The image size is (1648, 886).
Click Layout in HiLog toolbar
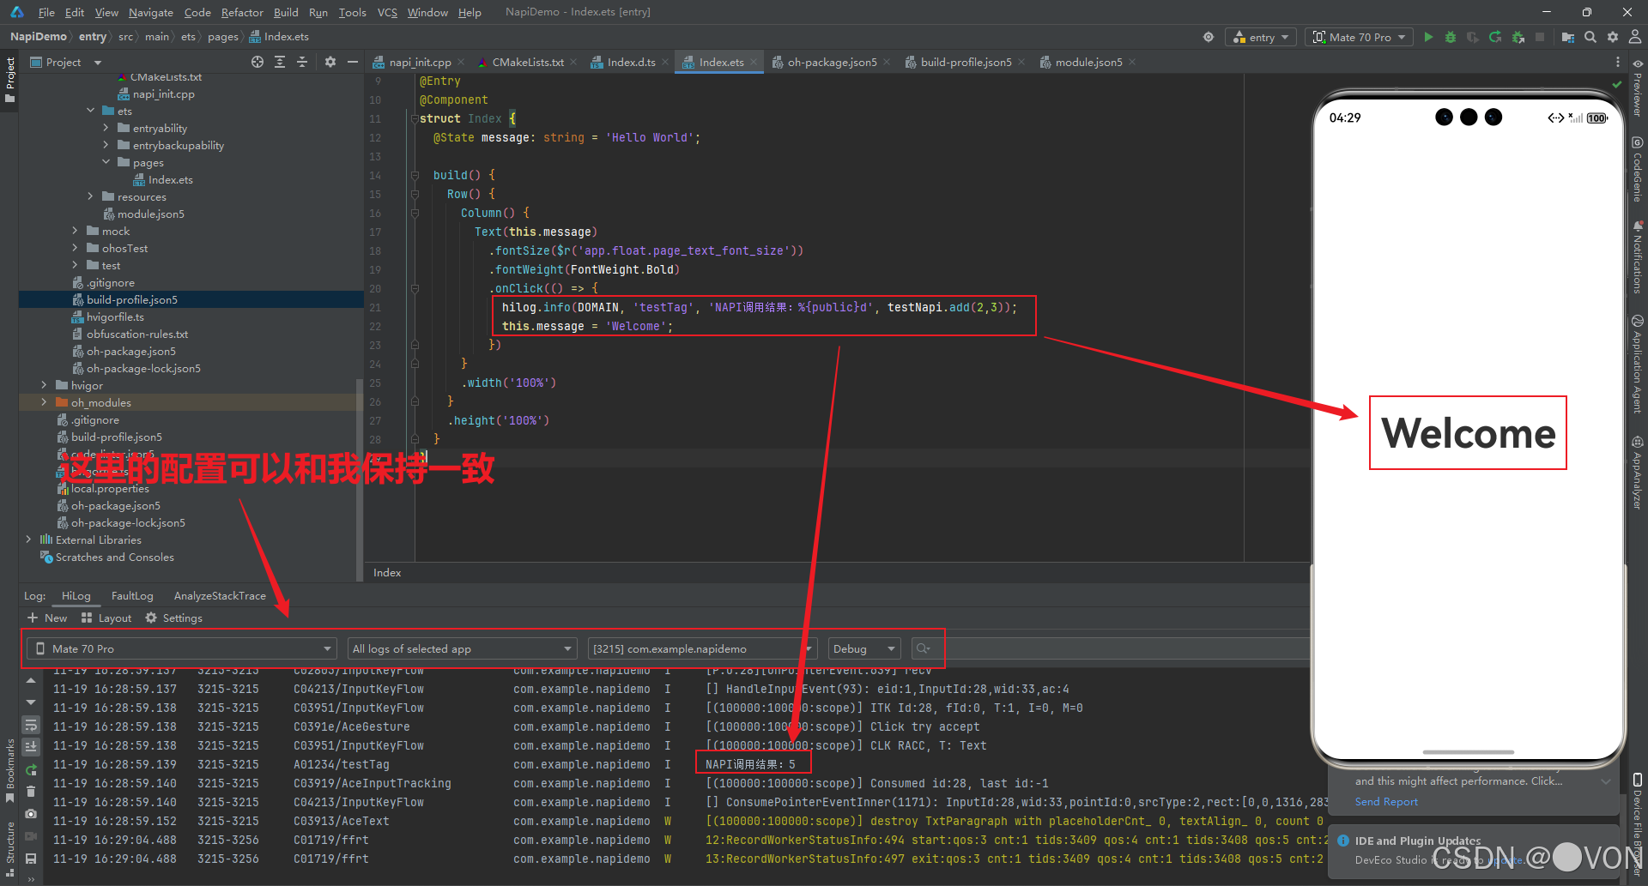pos(106,618)
